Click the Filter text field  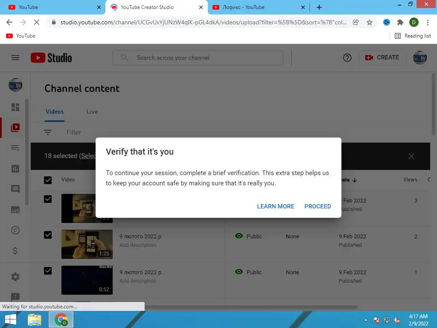[74, 132]
